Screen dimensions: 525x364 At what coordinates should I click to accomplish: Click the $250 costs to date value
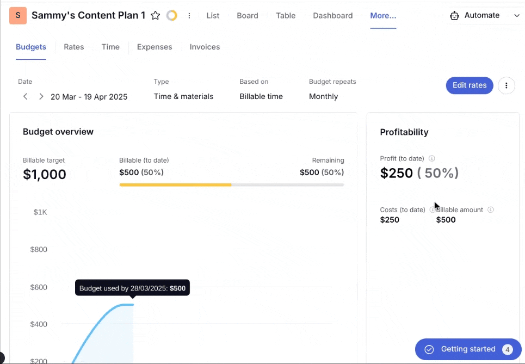[390, 220]
